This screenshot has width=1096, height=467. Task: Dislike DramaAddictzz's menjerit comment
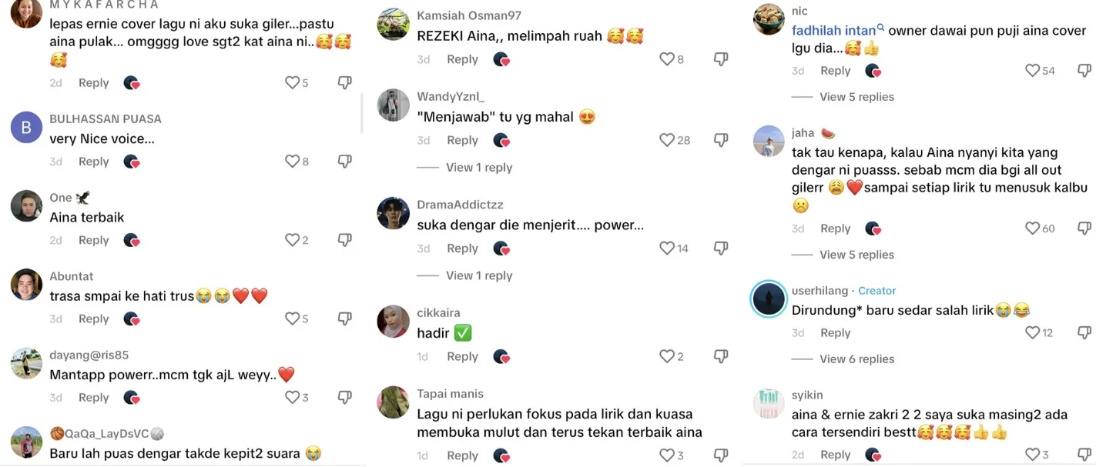pyautogui.click(x=721, y=249)
